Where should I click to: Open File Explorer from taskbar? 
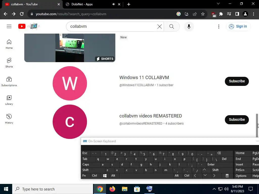point(124,189)
